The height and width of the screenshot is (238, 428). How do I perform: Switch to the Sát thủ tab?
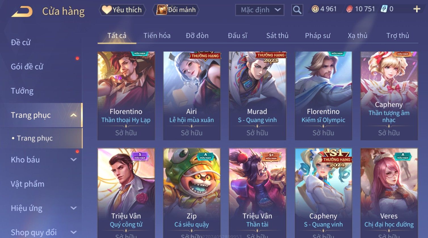(x=277, y=36)
